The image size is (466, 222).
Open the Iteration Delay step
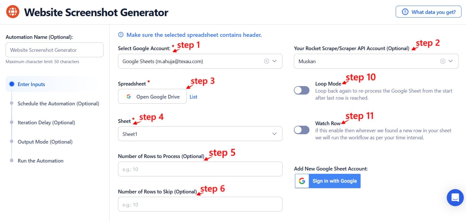tap(46, 122)
